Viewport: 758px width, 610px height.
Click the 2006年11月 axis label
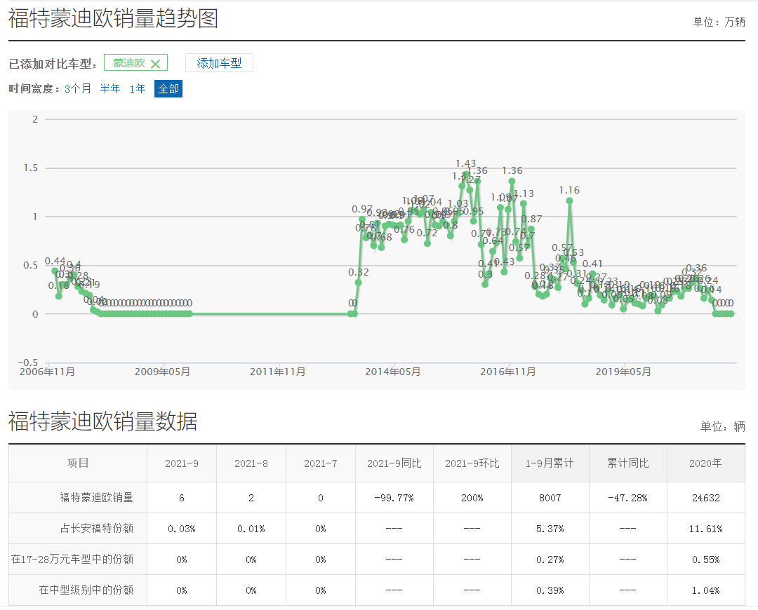48,372
